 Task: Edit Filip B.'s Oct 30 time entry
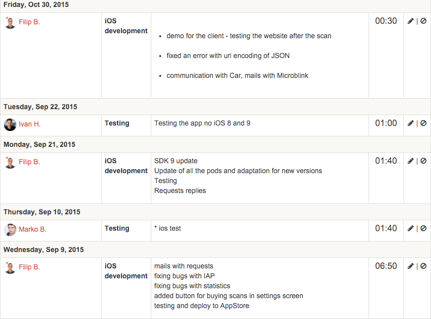(x=411, y=21)
